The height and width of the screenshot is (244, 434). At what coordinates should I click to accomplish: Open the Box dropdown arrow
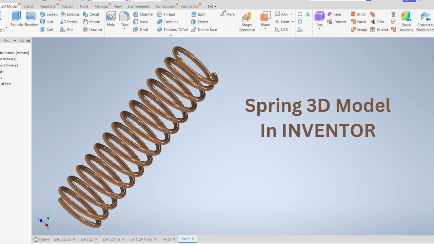(x=319, y=29)
